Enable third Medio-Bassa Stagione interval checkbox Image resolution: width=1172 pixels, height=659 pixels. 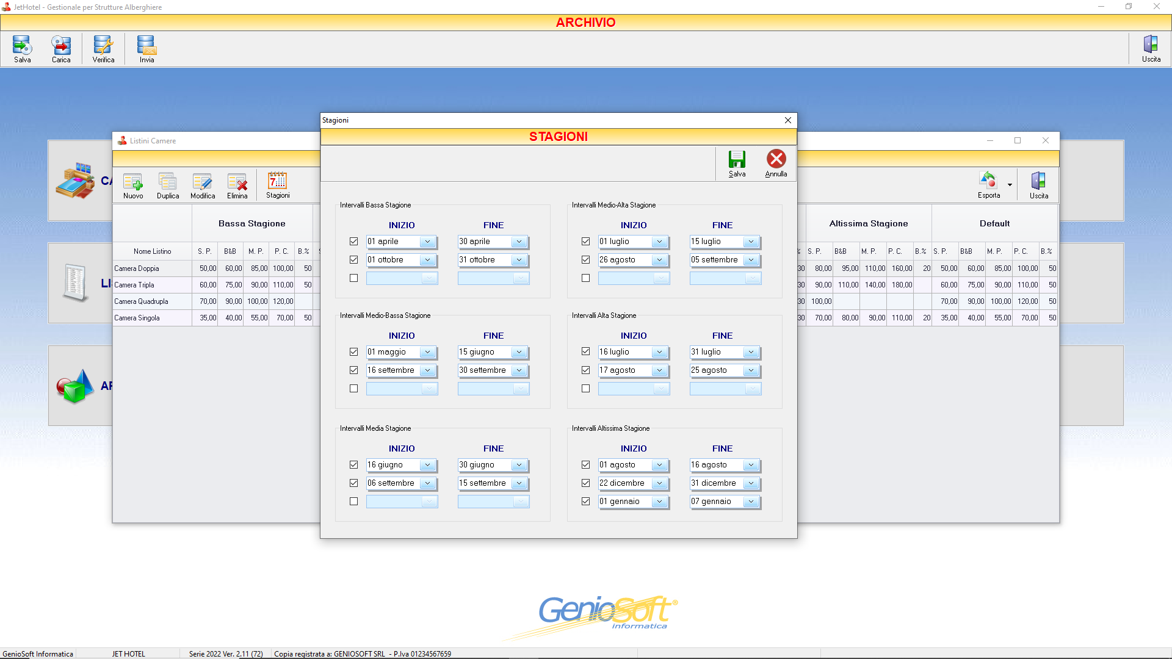(353, 389)
